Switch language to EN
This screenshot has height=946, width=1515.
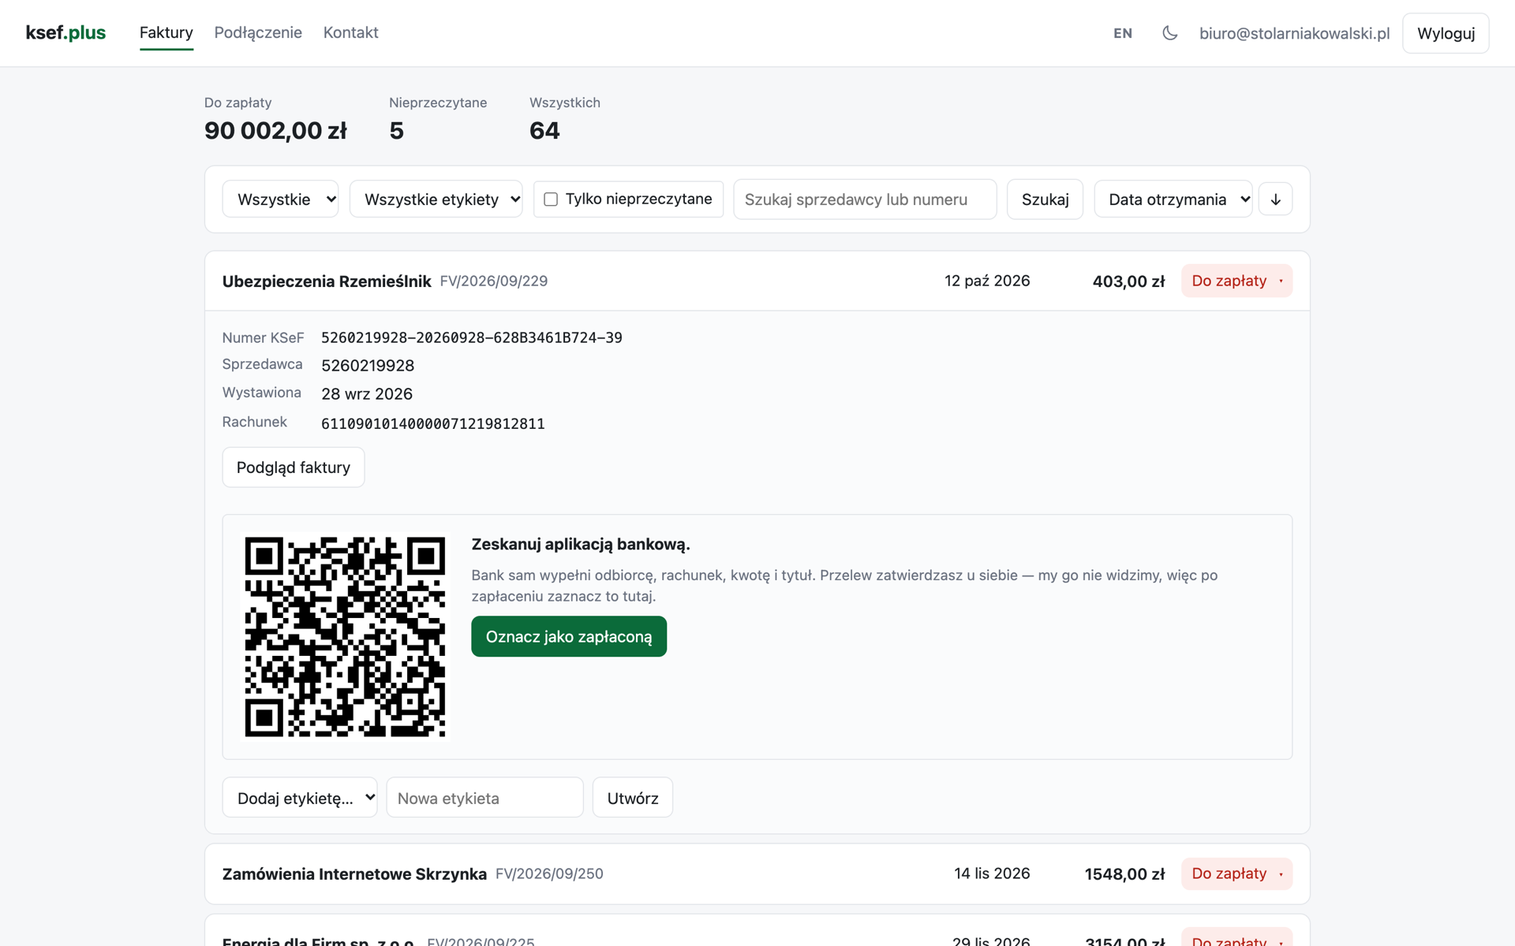(x=1123, y=33)
